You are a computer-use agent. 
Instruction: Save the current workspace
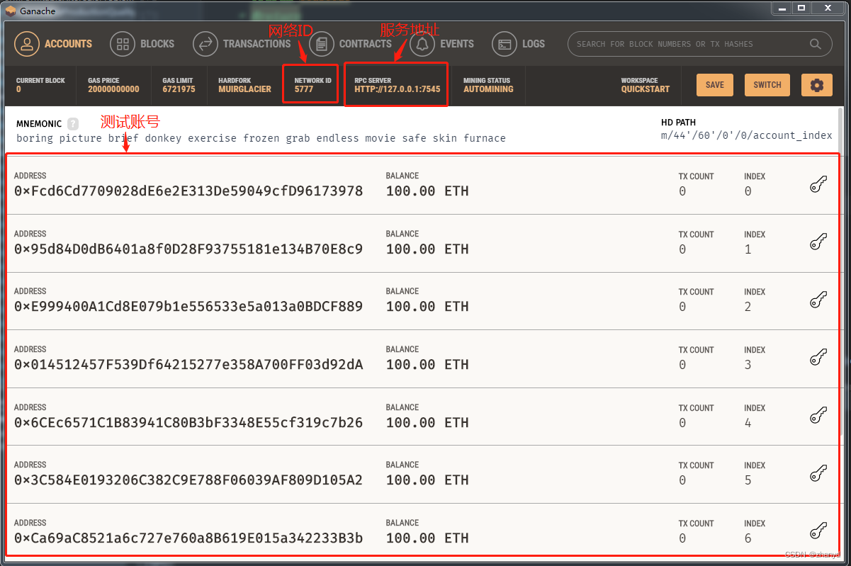(715, 85)
